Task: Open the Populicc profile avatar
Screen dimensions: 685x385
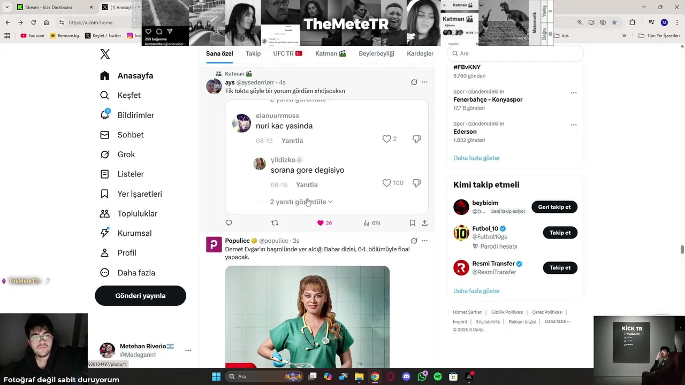Action: tap(214, 244)
